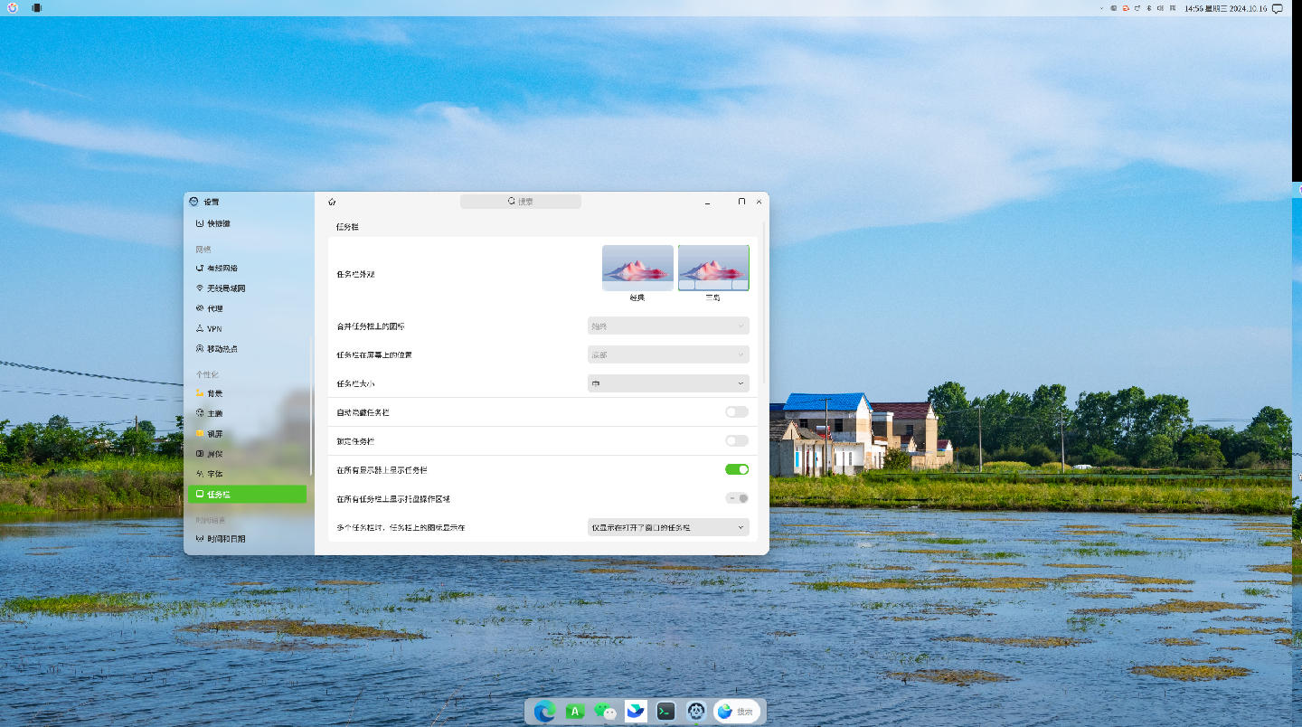Click the 搜索 search pill in the dock
The width and height of the screenshot is (1302, 727).
[737, 712]
